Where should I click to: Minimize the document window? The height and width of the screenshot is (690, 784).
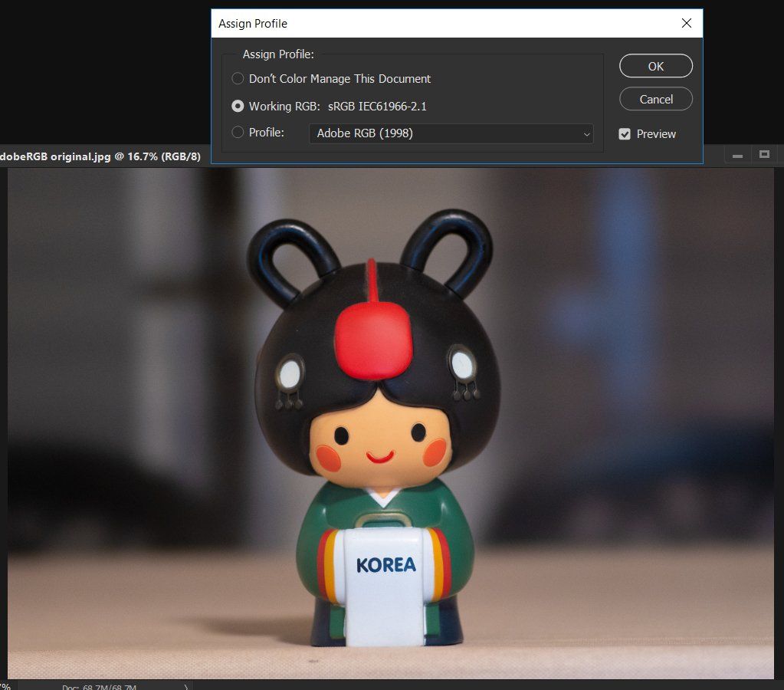[x=737, y=156]
